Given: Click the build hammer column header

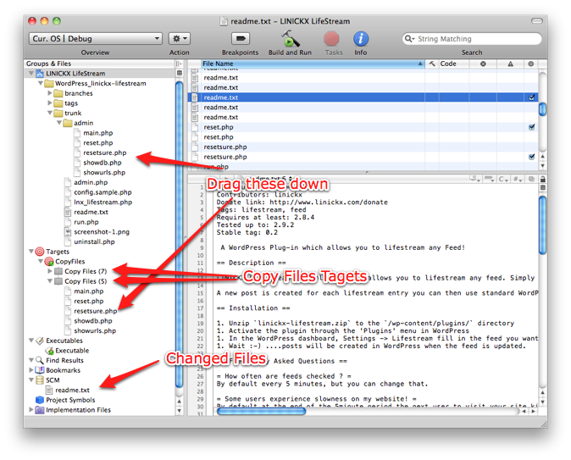Looking at the screenshot, I should [432, 64].
